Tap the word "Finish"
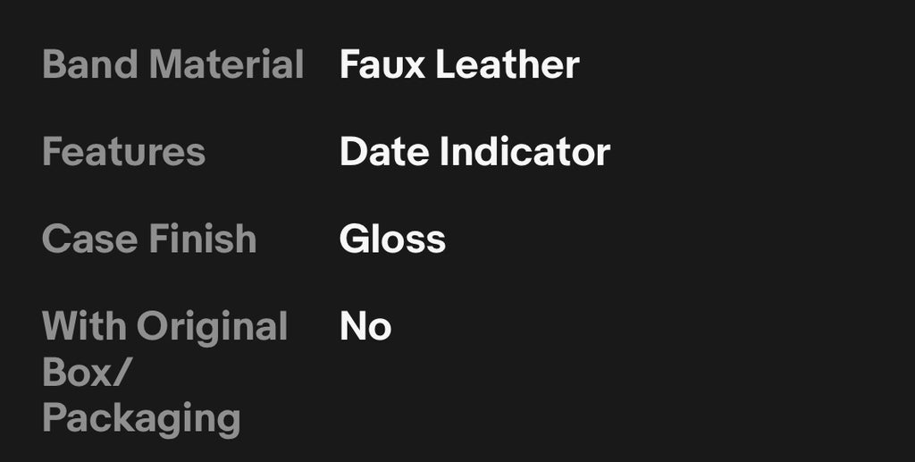 (203, 239)
